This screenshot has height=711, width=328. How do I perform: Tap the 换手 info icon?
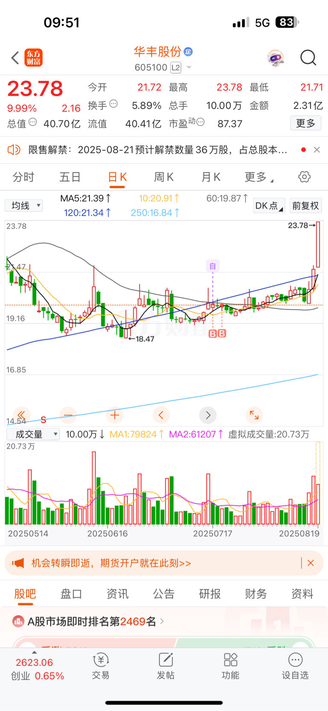coord(113,103)
